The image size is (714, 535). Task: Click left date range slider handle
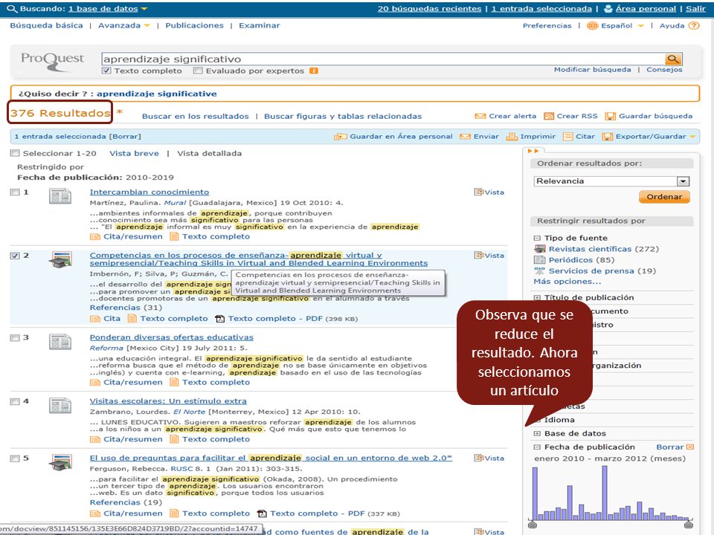tap(532, 523)
